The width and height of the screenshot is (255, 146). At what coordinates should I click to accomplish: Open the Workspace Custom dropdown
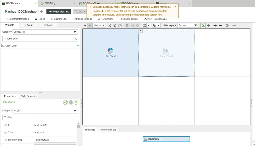coord(188,25)
